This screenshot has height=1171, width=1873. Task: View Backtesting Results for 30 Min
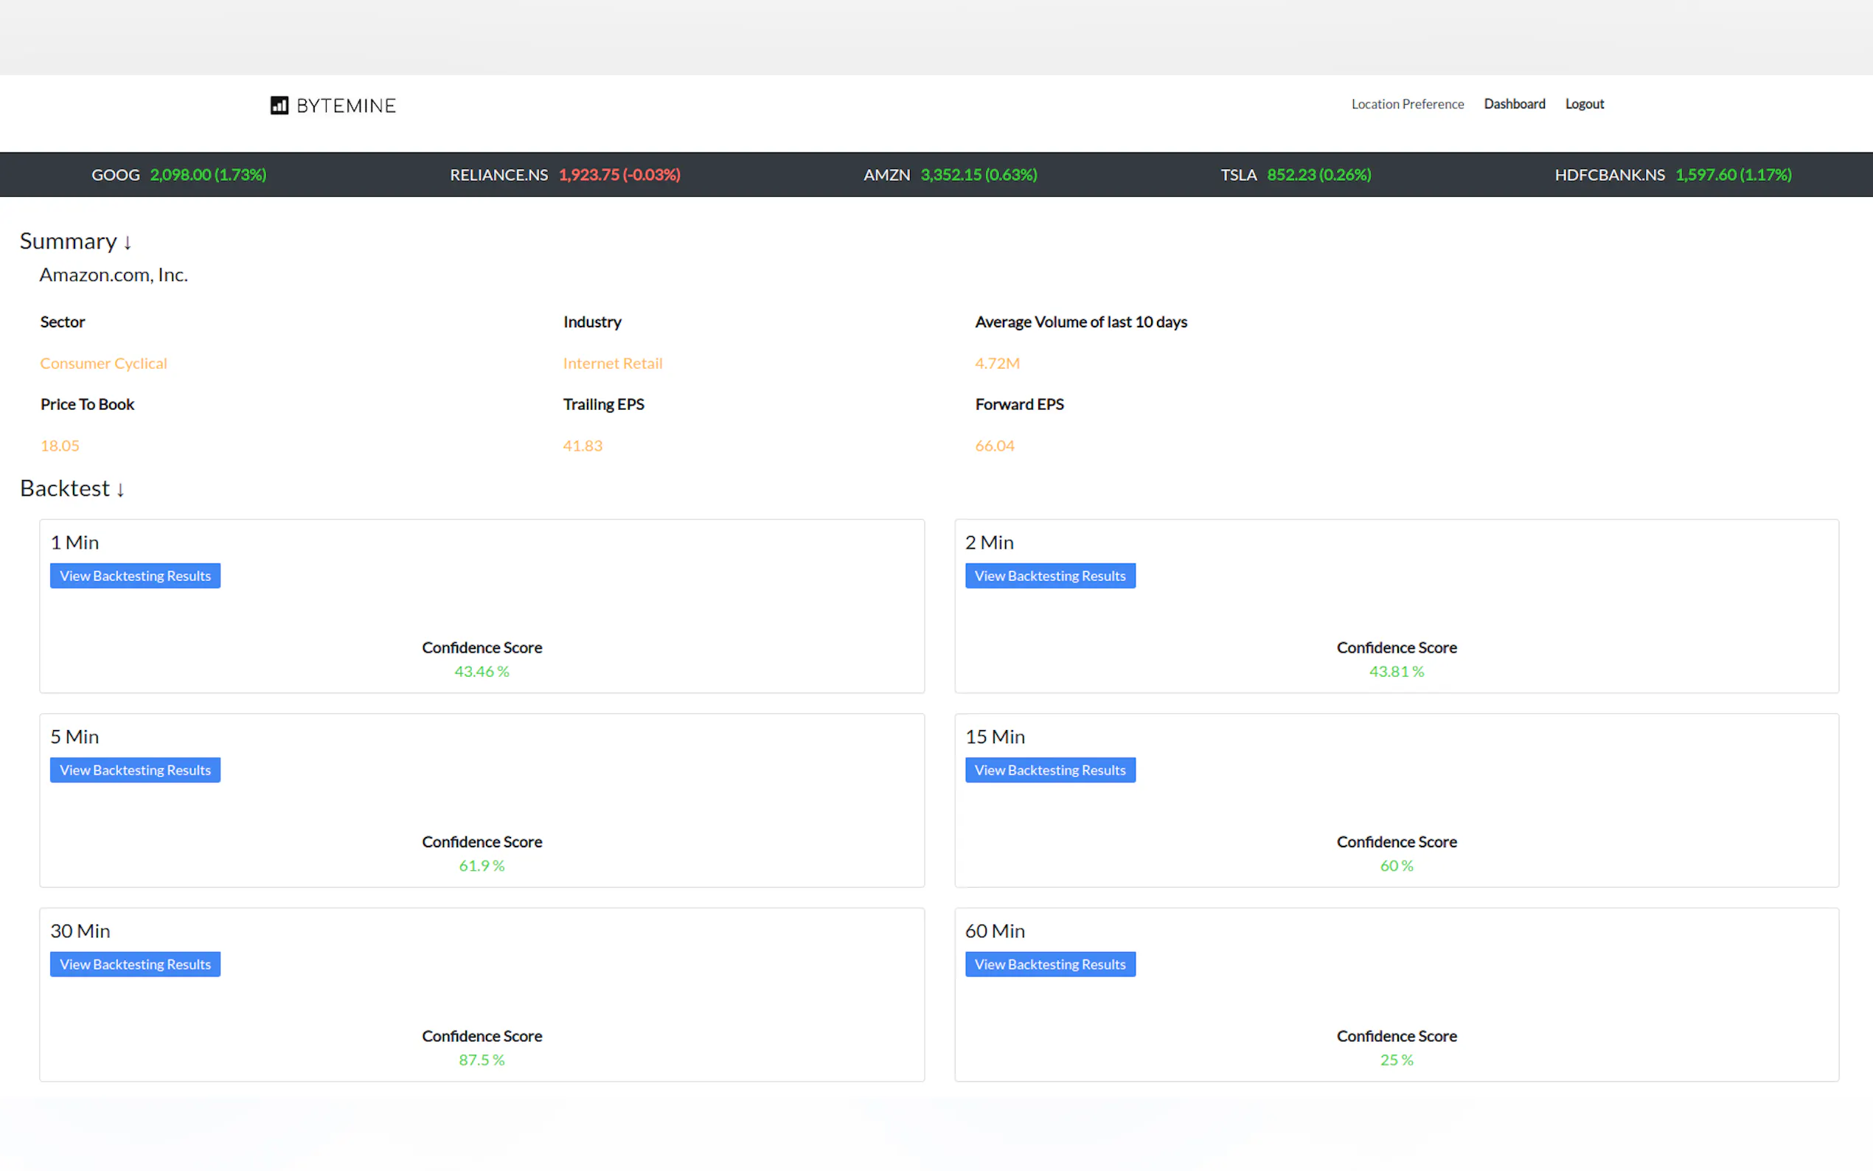(x=135, y=965)
